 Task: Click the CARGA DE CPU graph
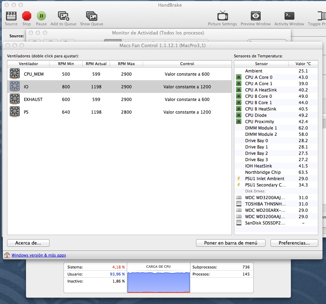click(158, 282)
